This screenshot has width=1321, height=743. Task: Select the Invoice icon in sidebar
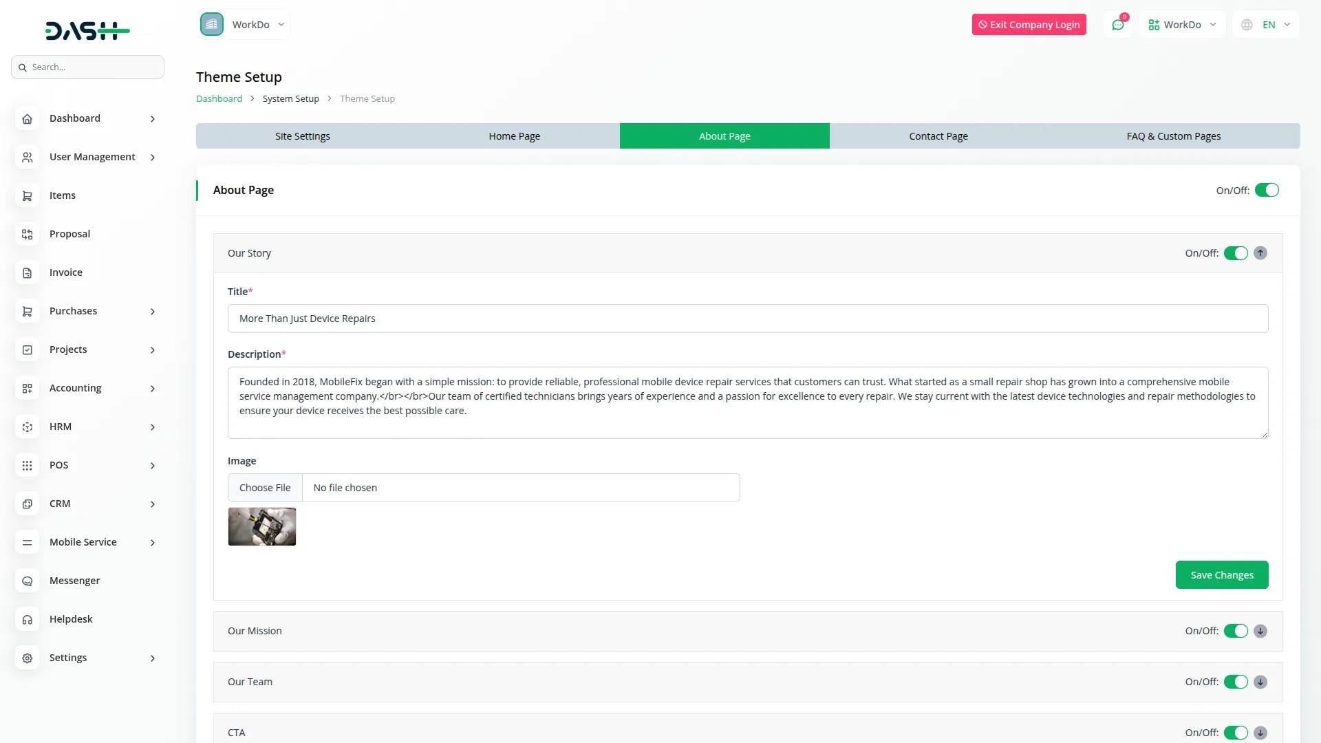tap(27, 272)
